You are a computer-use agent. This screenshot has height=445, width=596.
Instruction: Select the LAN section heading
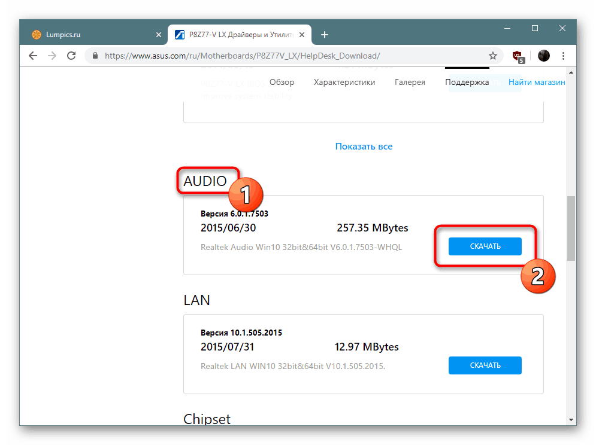click(x=196, y=300)
